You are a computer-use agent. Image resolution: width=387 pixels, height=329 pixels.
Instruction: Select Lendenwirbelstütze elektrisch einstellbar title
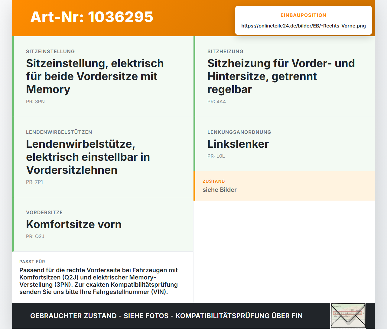(88, 157)
